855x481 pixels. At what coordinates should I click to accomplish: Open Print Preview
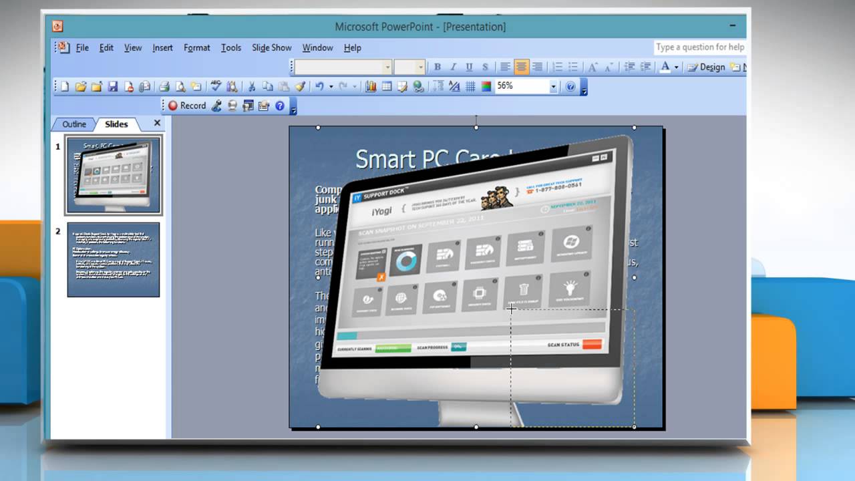pos(180,86)
